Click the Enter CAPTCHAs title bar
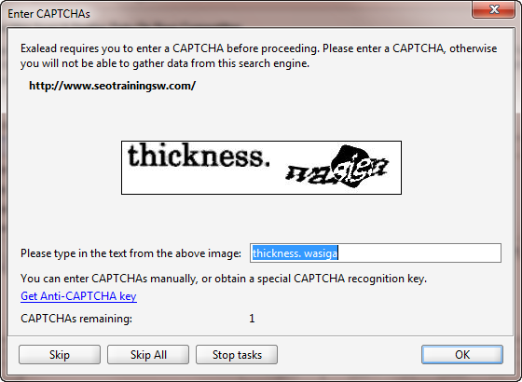This screenshot has height=382, width=522. (x=233, y=13)
